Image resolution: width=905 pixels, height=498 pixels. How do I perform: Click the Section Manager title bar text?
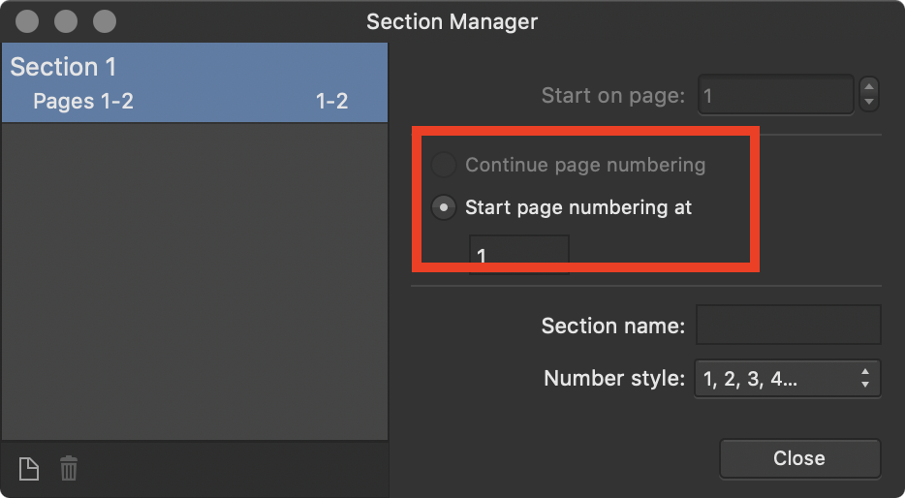click(452, 22)
